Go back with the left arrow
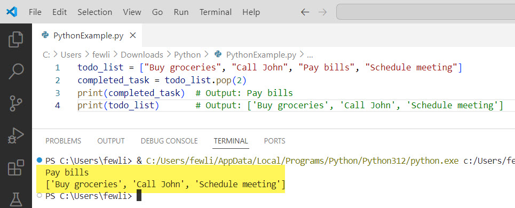Image resolution: width=515 pixels, height=208 pixels. [305, 12]
